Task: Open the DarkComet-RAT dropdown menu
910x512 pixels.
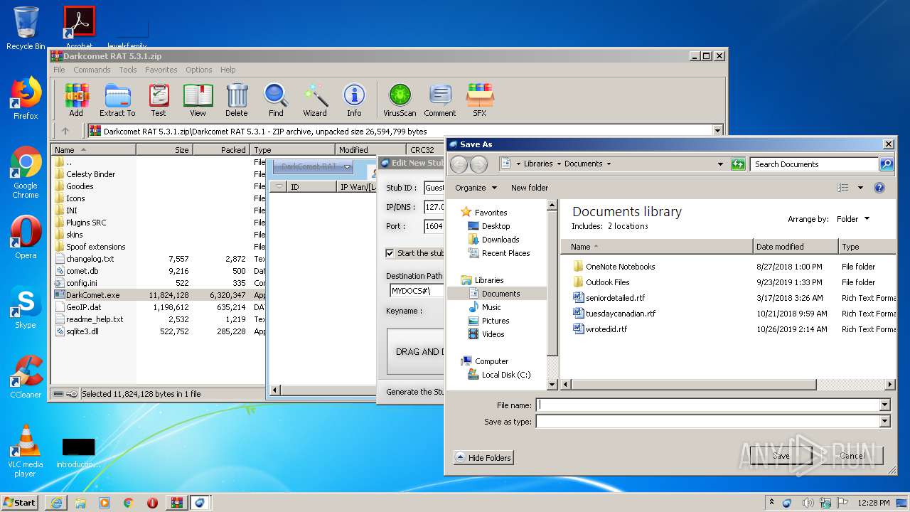Action: click(x=313, y=166)
